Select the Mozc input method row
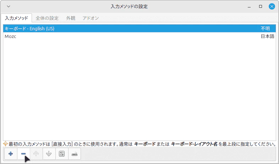This screenshot has height=164, width=279. (139, 36)
